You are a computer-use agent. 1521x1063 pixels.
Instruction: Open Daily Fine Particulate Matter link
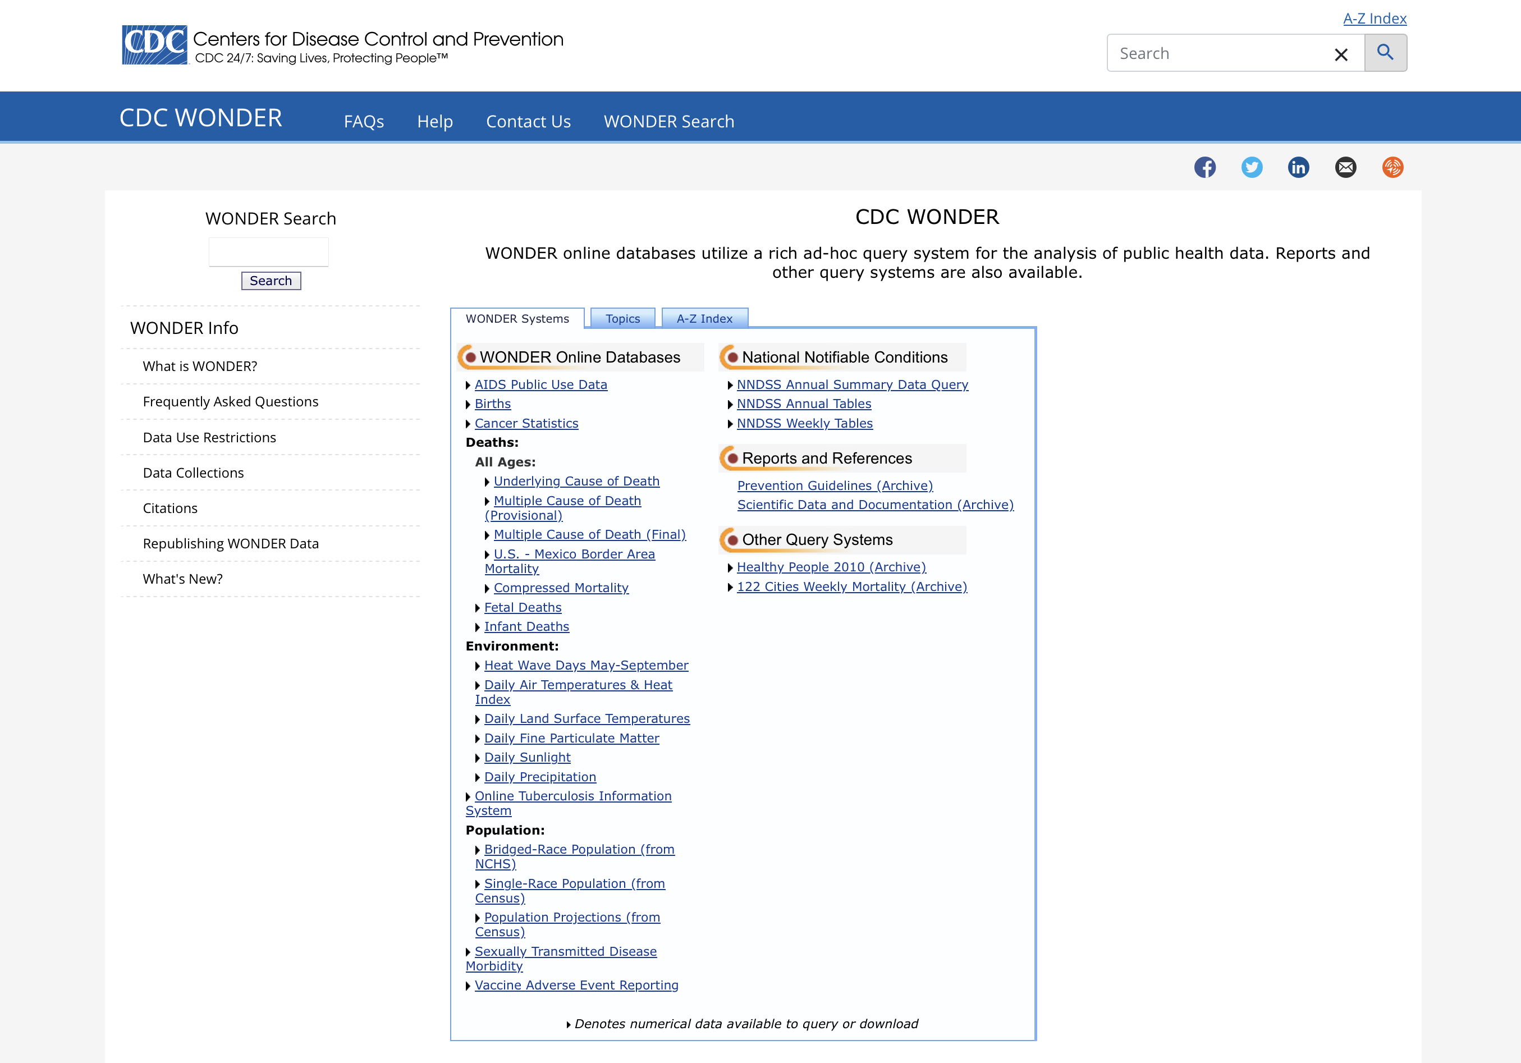572,739
